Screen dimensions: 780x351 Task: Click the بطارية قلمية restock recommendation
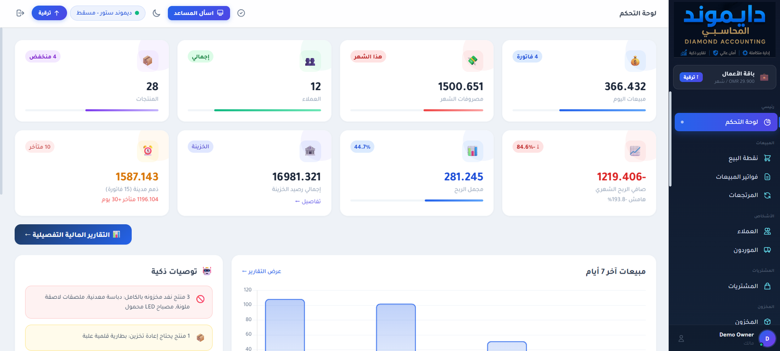tap(119, 337)
